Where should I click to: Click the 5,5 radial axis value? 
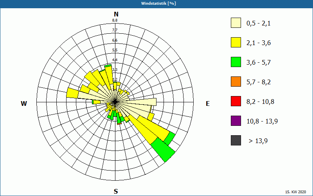pyautogui.click(x=115, y=50)
